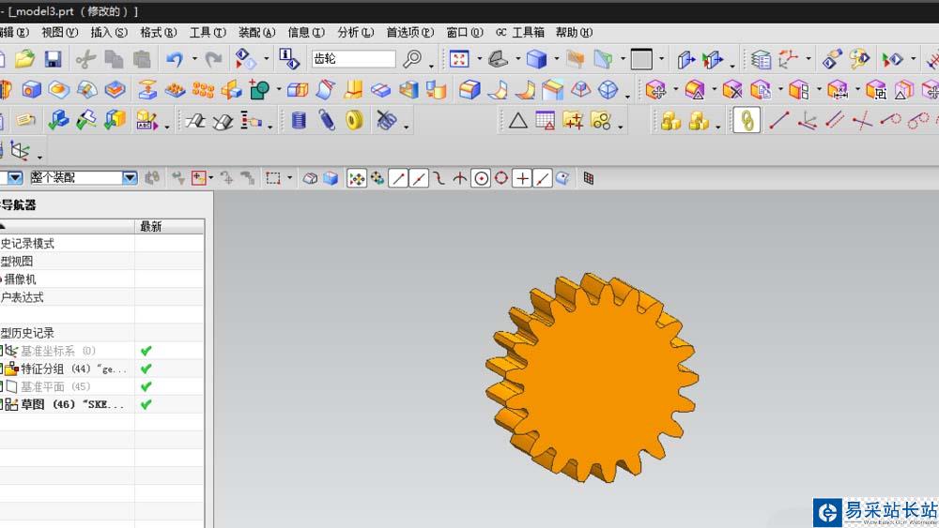Select 草图 (46) SKE... tree row
Image resolution: width=939 pixels, height=528 pixels.
72,404
